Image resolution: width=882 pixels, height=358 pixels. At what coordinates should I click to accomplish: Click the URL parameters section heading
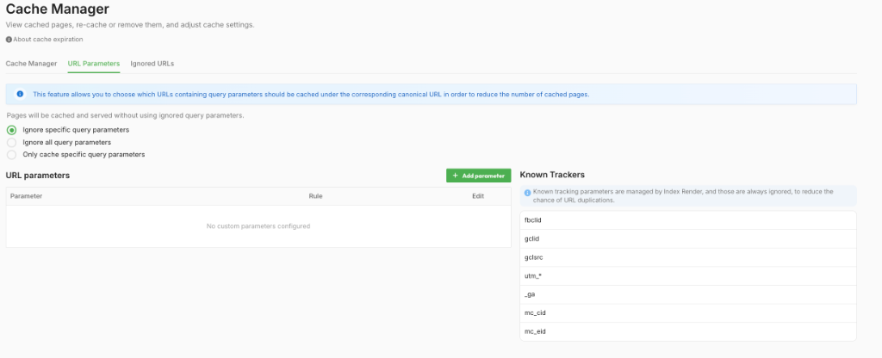point(38,176)
